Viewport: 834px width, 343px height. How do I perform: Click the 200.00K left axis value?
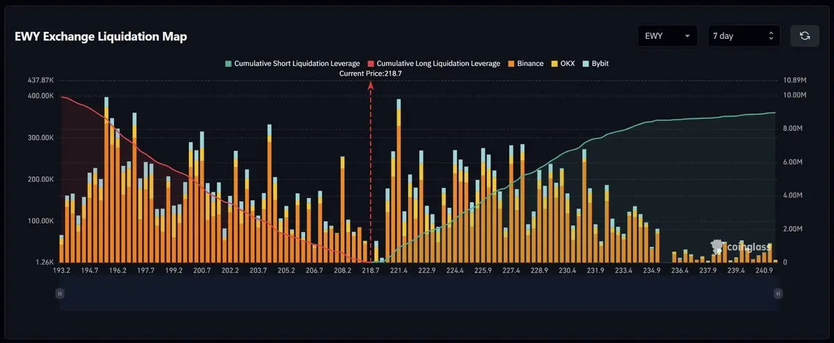(41, 180)
